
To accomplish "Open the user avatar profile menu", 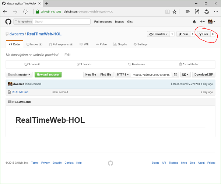I will (x=211, y=22).
